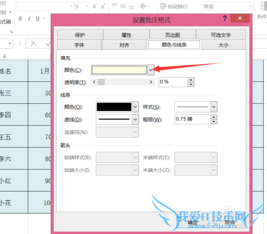Image resolution: width=267 pixels, height=234 pixels.
Task: Switch to the 可选文字 tab
Action: [x=221, y=35]
